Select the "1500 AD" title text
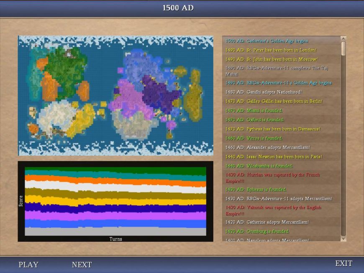The height and width of the screenshot is (273, 364). (x=178, y=8)
